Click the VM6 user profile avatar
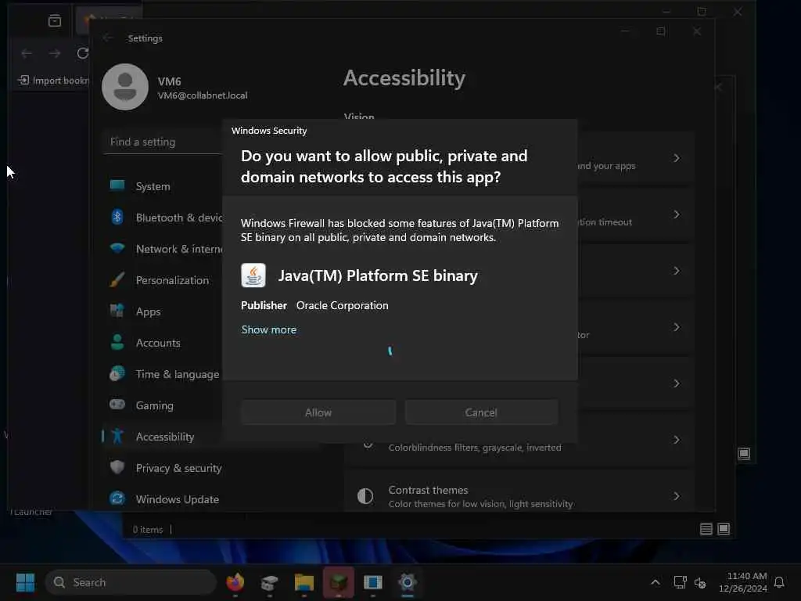 tap(125, 87)
